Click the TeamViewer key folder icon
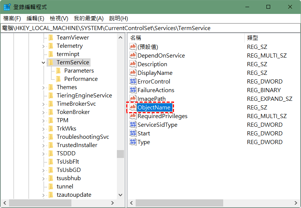Image resolution: width=301 pixels, height=208 pixels. [51, 38]
